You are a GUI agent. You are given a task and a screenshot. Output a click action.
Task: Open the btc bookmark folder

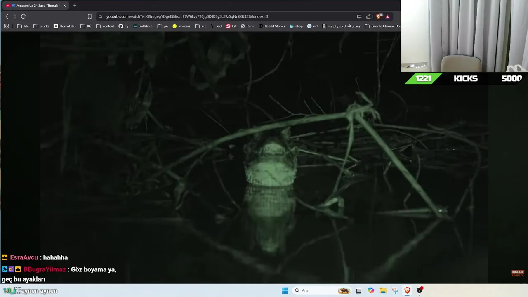(x=23, y=26)
